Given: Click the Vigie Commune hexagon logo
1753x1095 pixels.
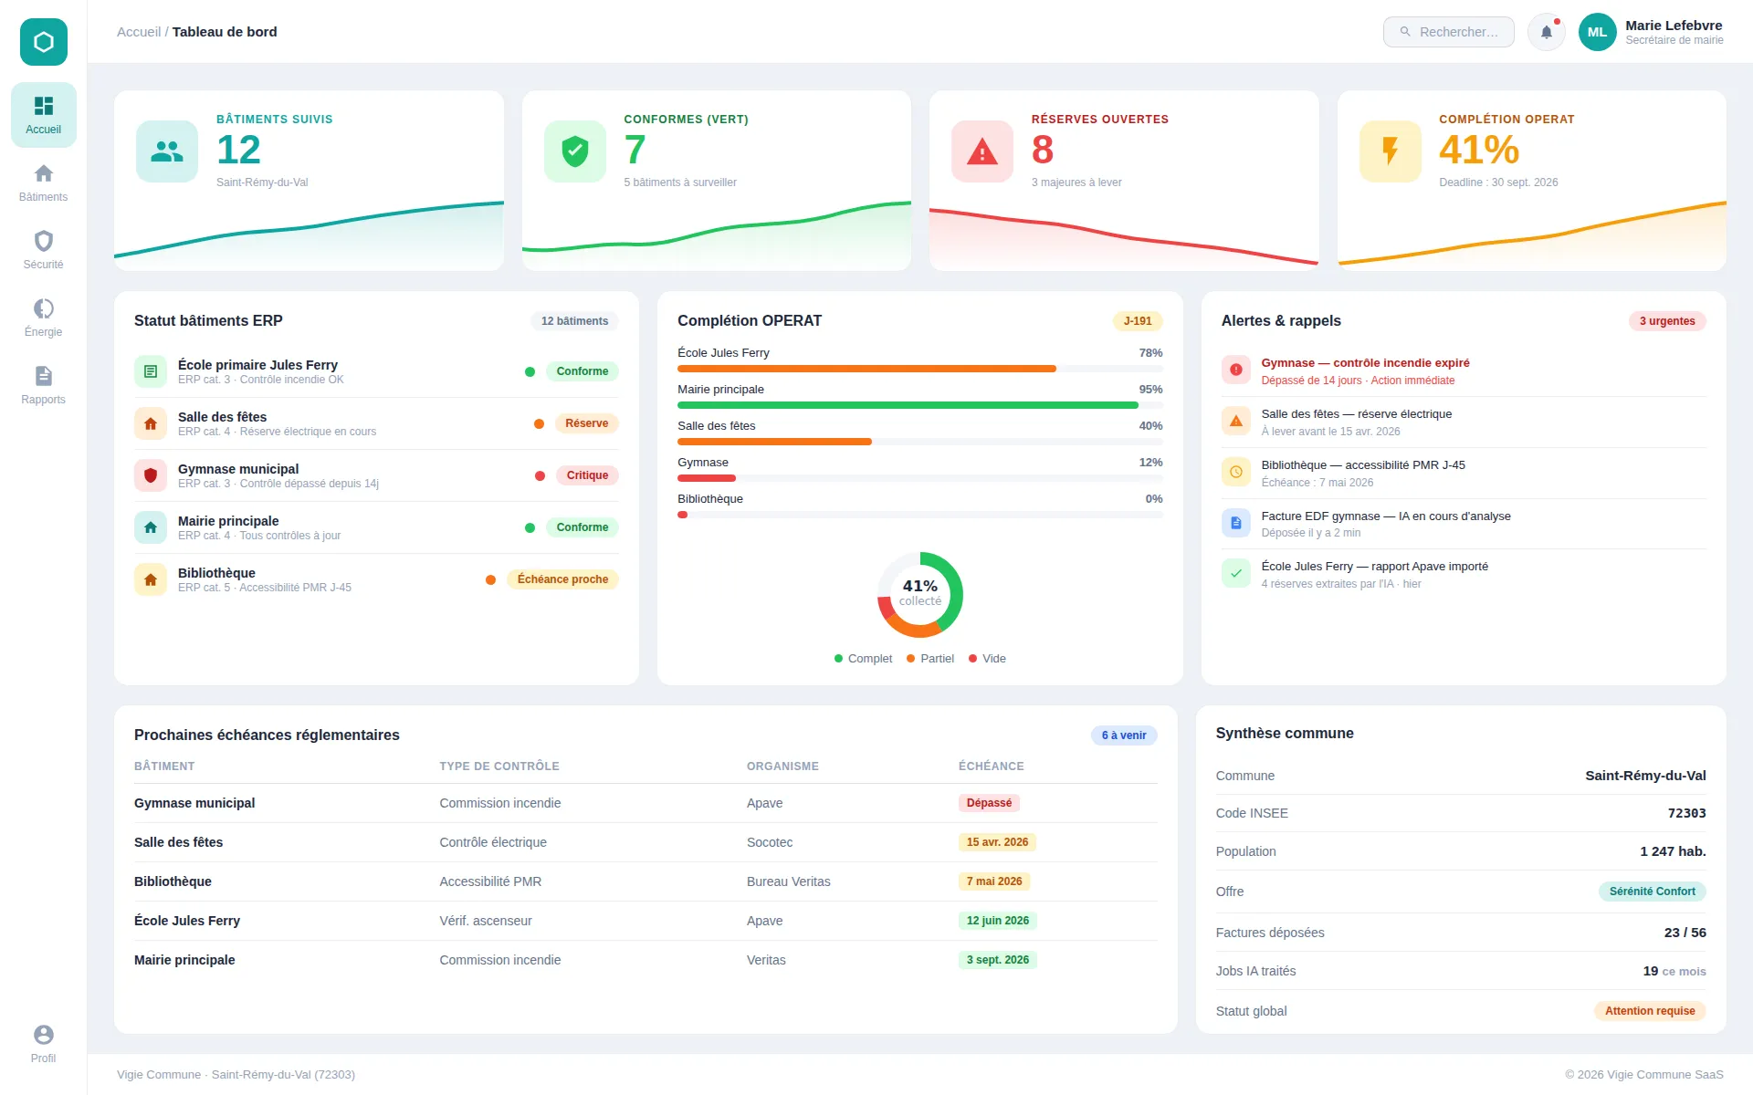Looking at the screenshot, I should [x=43, y=42].
